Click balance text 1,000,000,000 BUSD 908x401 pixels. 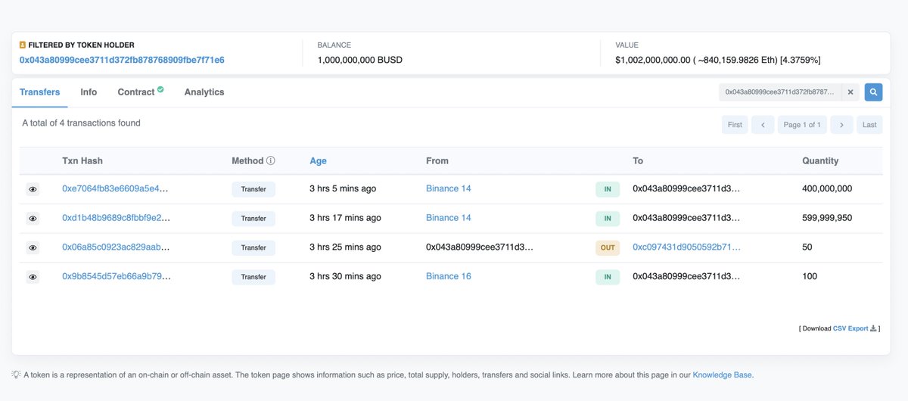[360, 60]
